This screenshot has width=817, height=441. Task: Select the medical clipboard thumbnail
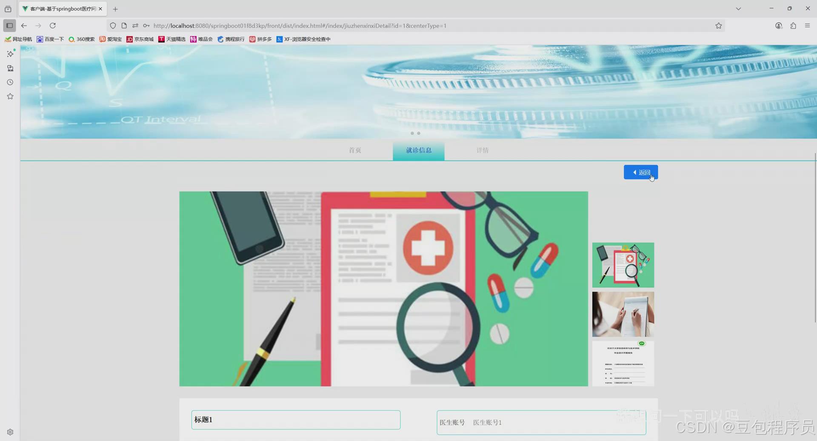623,265
